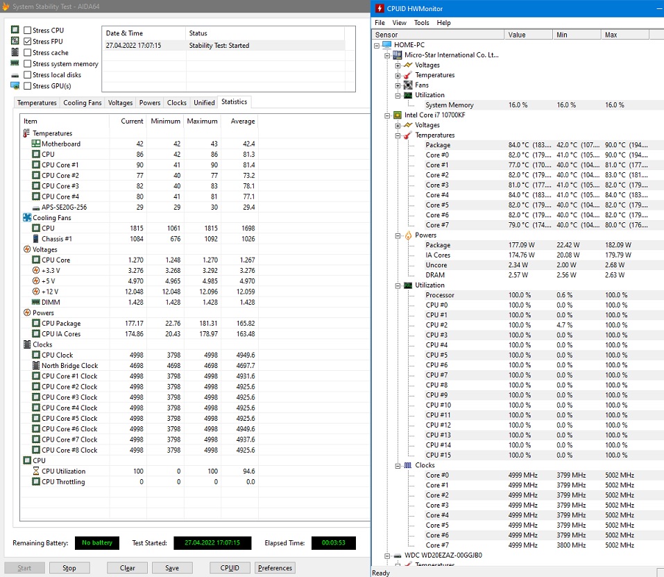Click the Sensor column header

coord(438,35)
